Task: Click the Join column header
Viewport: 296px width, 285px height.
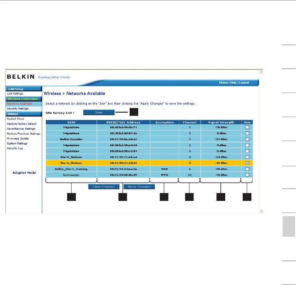Action: coord(247,122)
